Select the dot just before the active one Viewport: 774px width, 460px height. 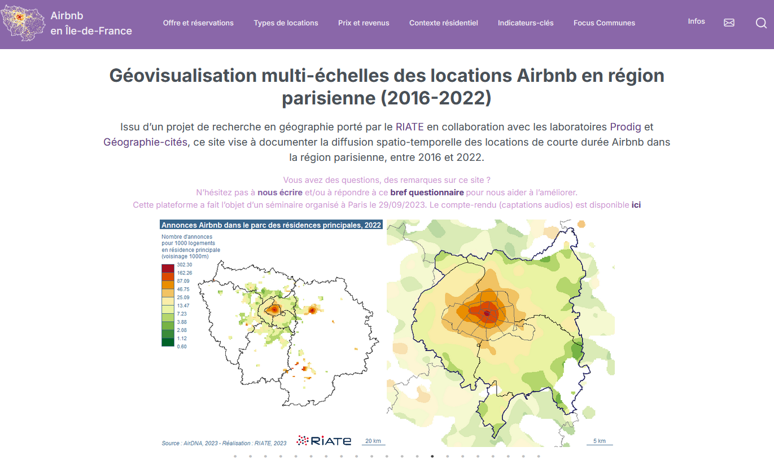(x=417, y=456)
